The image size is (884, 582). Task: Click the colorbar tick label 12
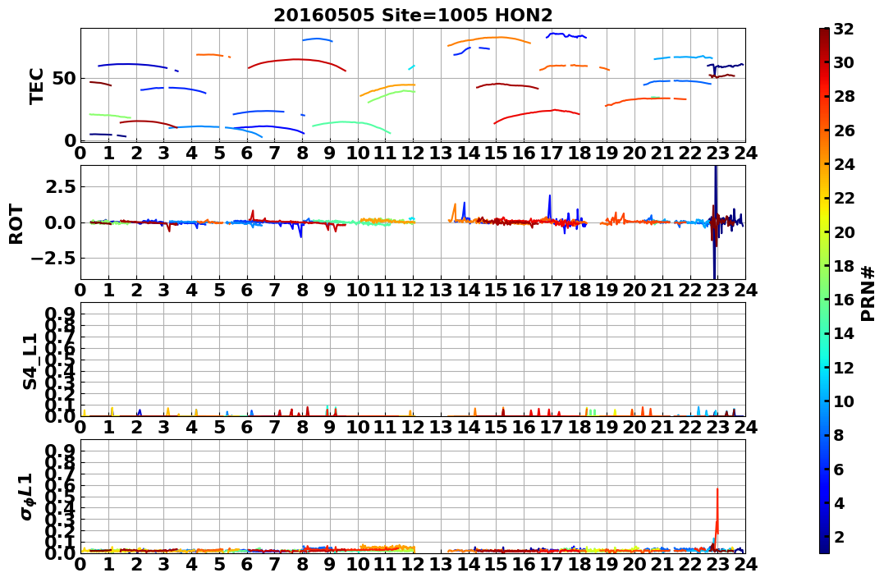point(844,367)
